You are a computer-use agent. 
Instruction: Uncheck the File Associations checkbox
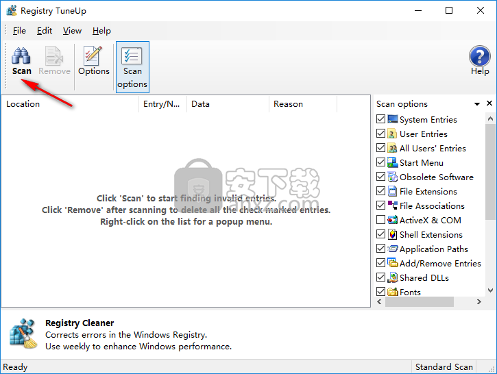point(380,205)
